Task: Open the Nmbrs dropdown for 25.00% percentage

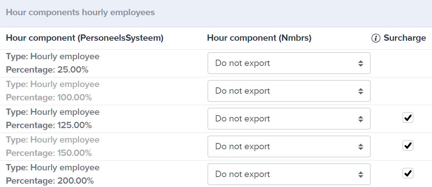Action: (289, 63)
